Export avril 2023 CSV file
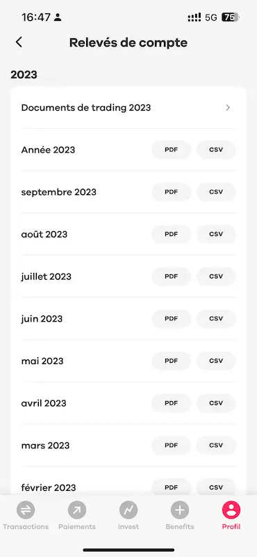Image resolution: width=257 pixels, height=557 pixels. pyautogui.click(x=216, y=403)
